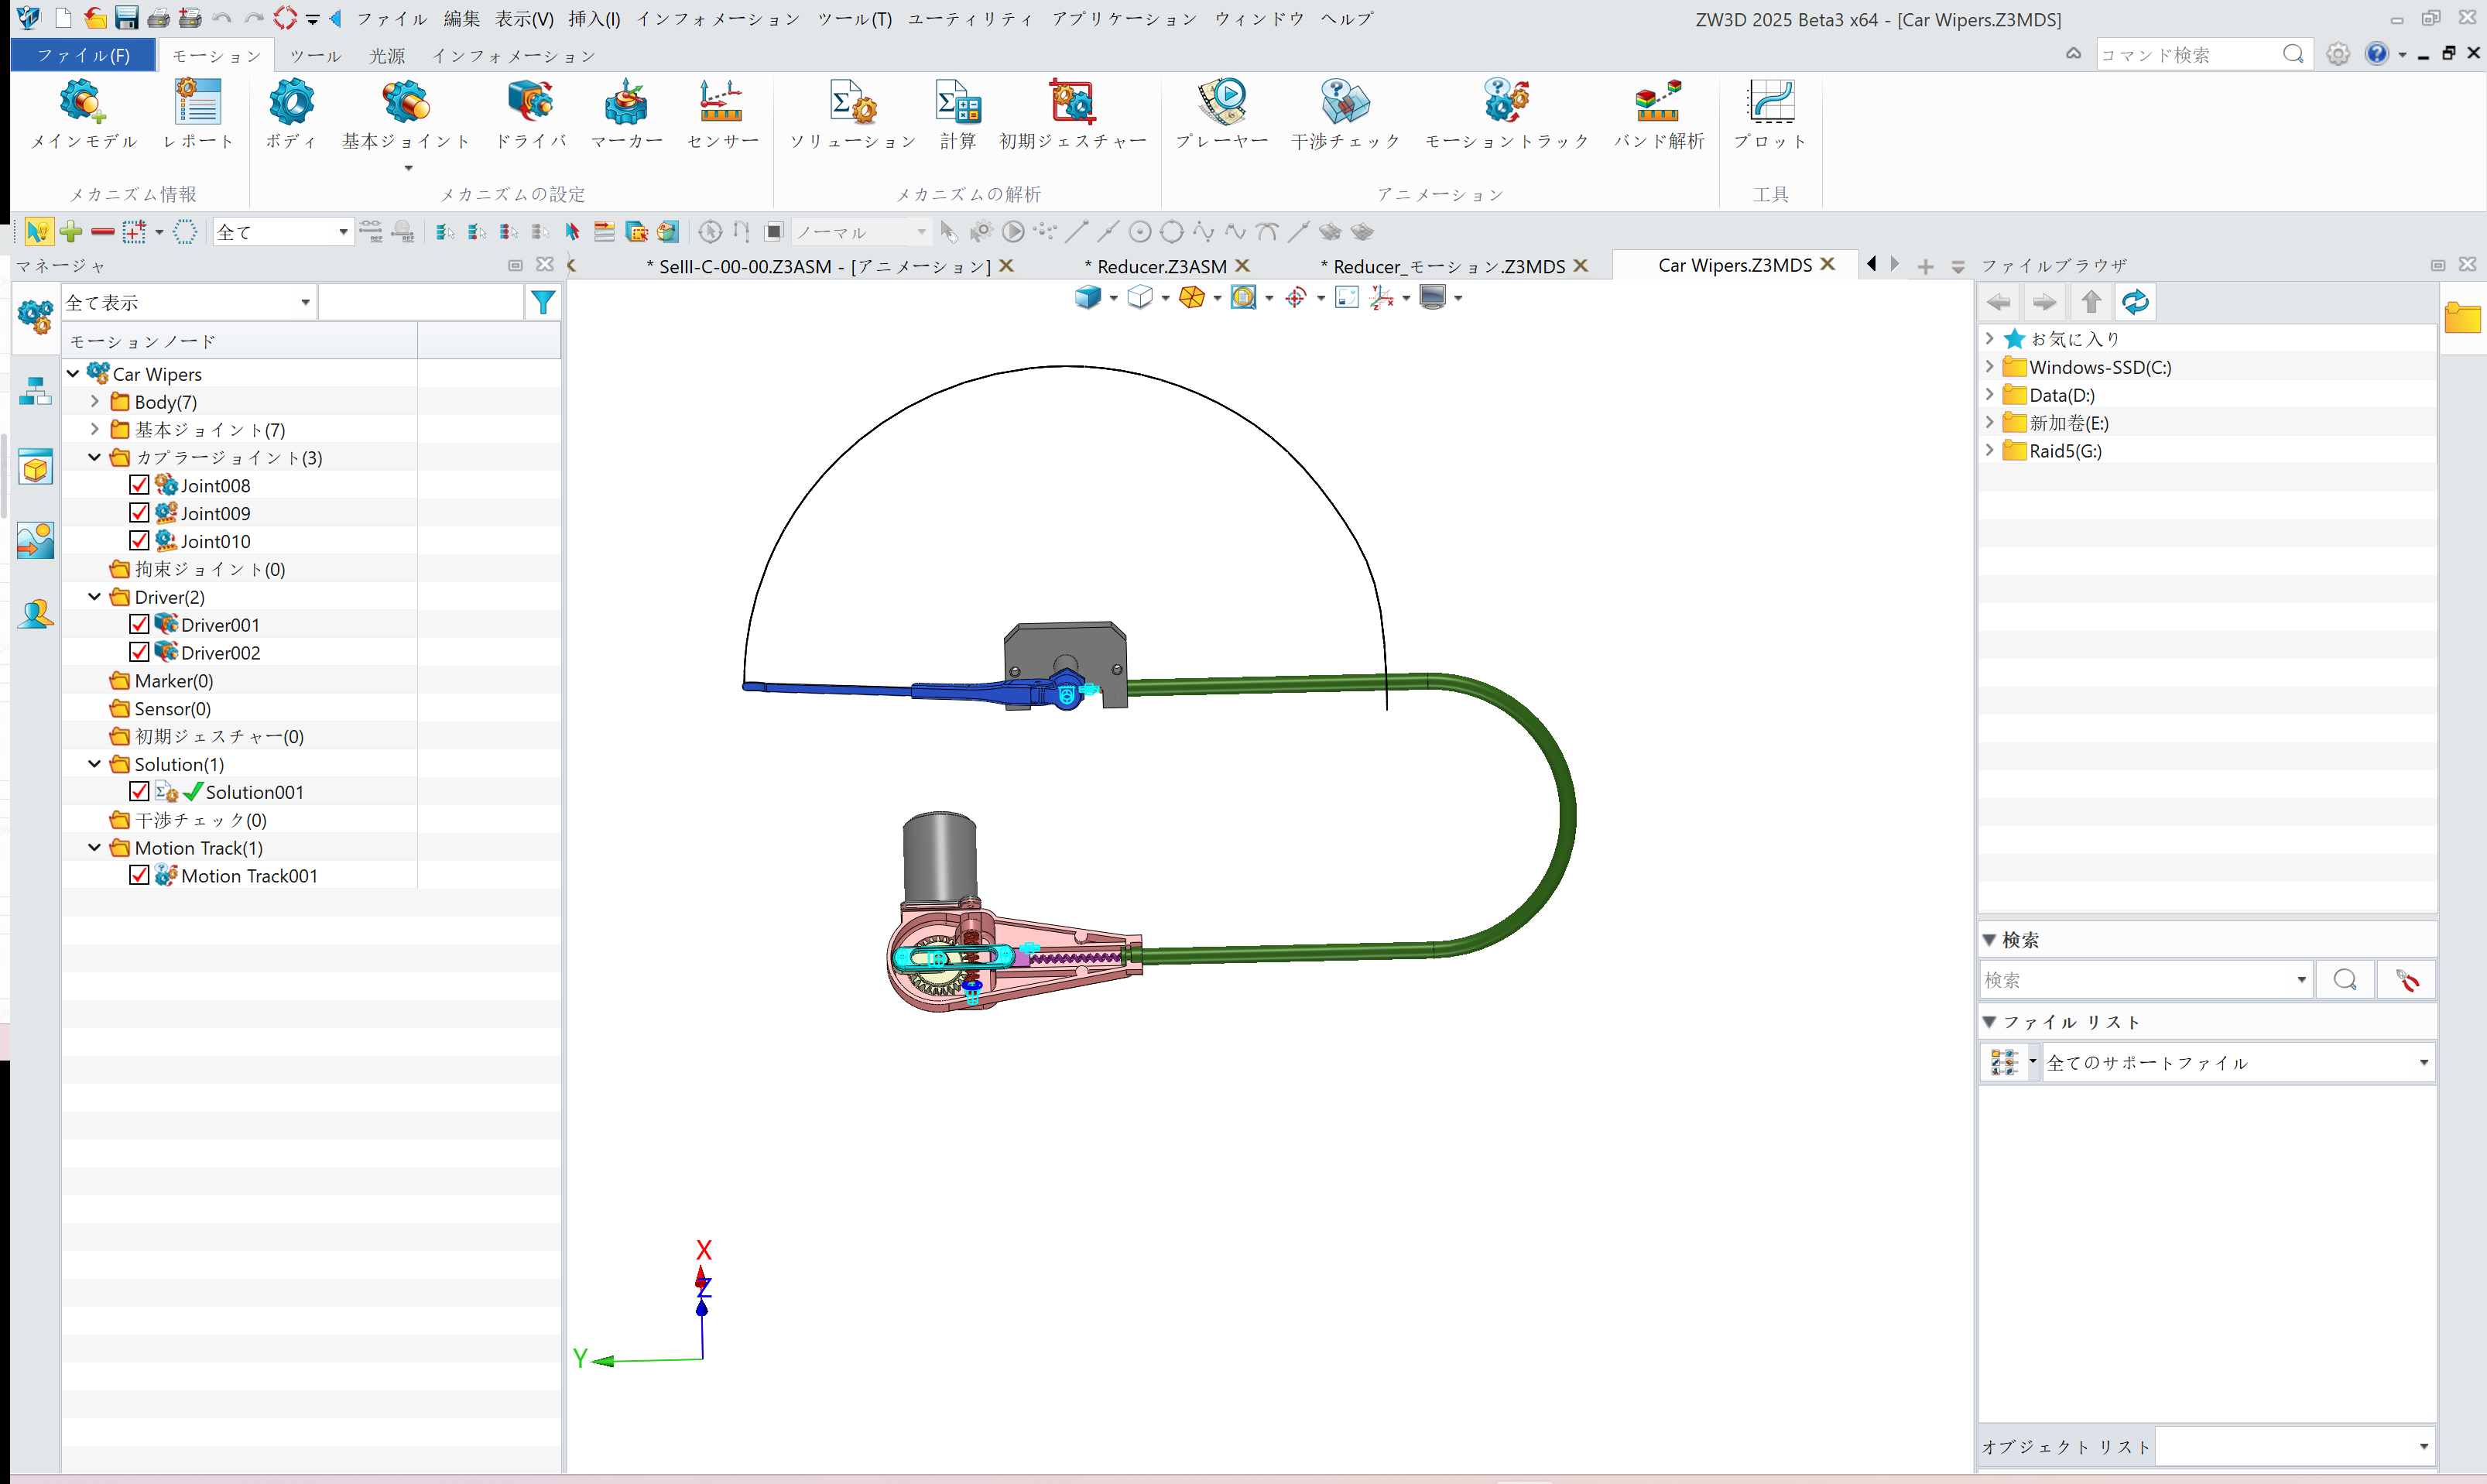
Task: Select the Sensor(0) folder node
Action: point(172,708)
